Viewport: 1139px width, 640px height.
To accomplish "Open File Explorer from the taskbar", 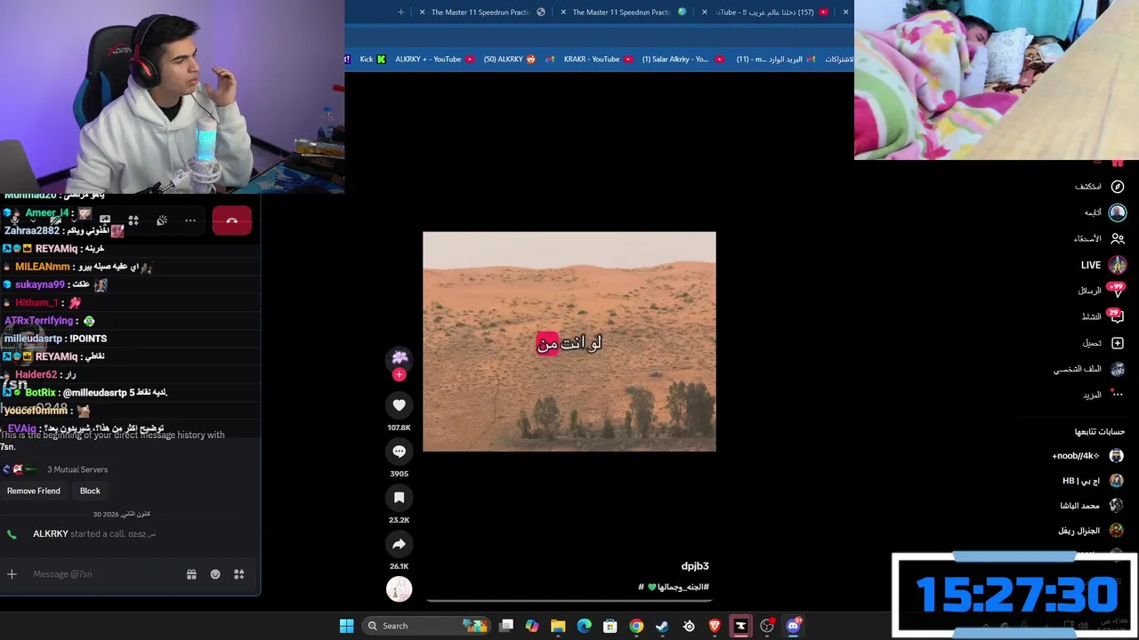I will coord(558,626).
